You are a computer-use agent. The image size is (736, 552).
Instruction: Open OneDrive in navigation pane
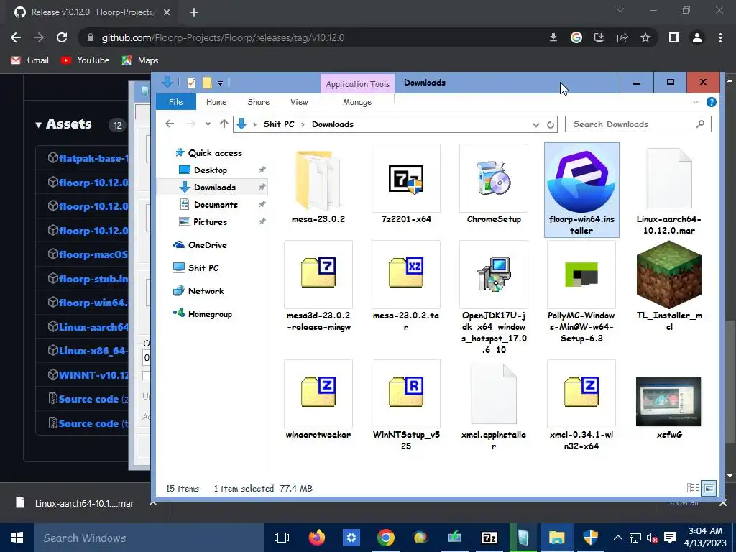[x=200, y=244]
